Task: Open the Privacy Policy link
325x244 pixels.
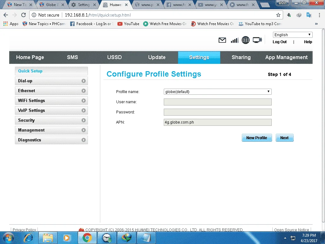Action: click(x=24, y=230)
